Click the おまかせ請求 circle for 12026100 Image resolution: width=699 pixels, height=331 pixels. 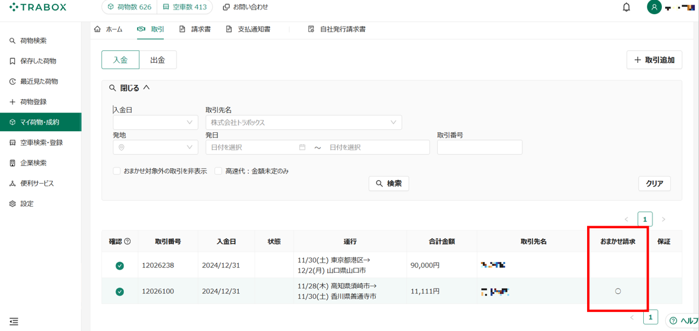point(618,292)
